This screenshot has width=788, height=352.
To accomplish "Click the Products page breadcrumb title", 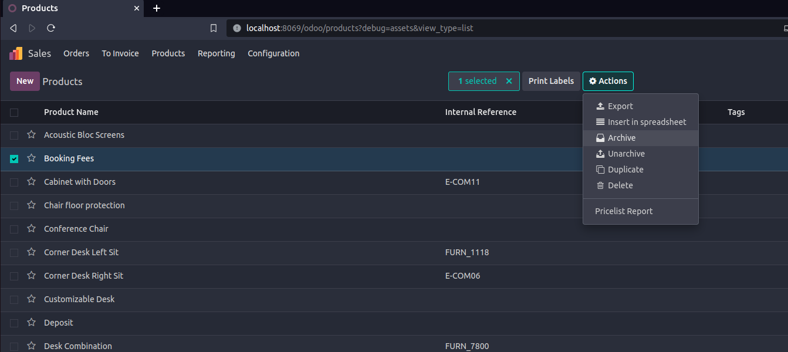I will coord(62,82).
